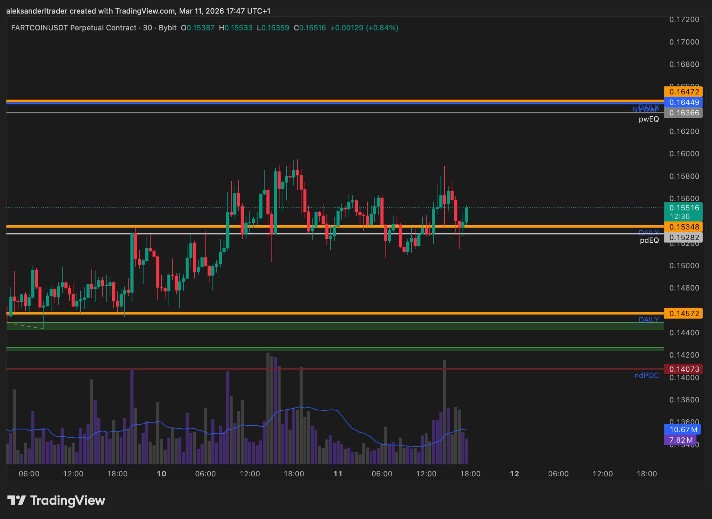The image size is (712, 519).
Task: Click the ndPOC line text label
Action: click(x=646, y=375)
